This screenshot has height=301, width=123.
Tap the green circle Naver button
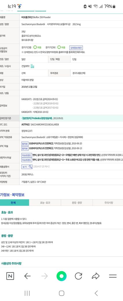tap(61, 276)
